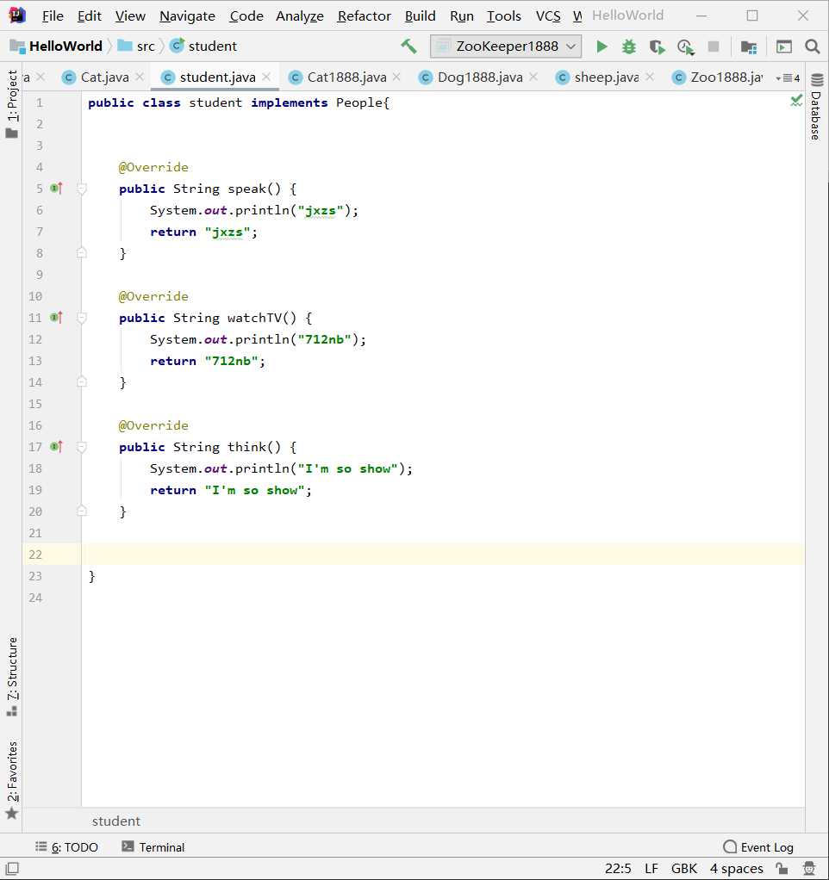The width and height of the screenshot is (829, 880).
Task: Close the Dog1888.java tab
Action: (x=533, y=77)
